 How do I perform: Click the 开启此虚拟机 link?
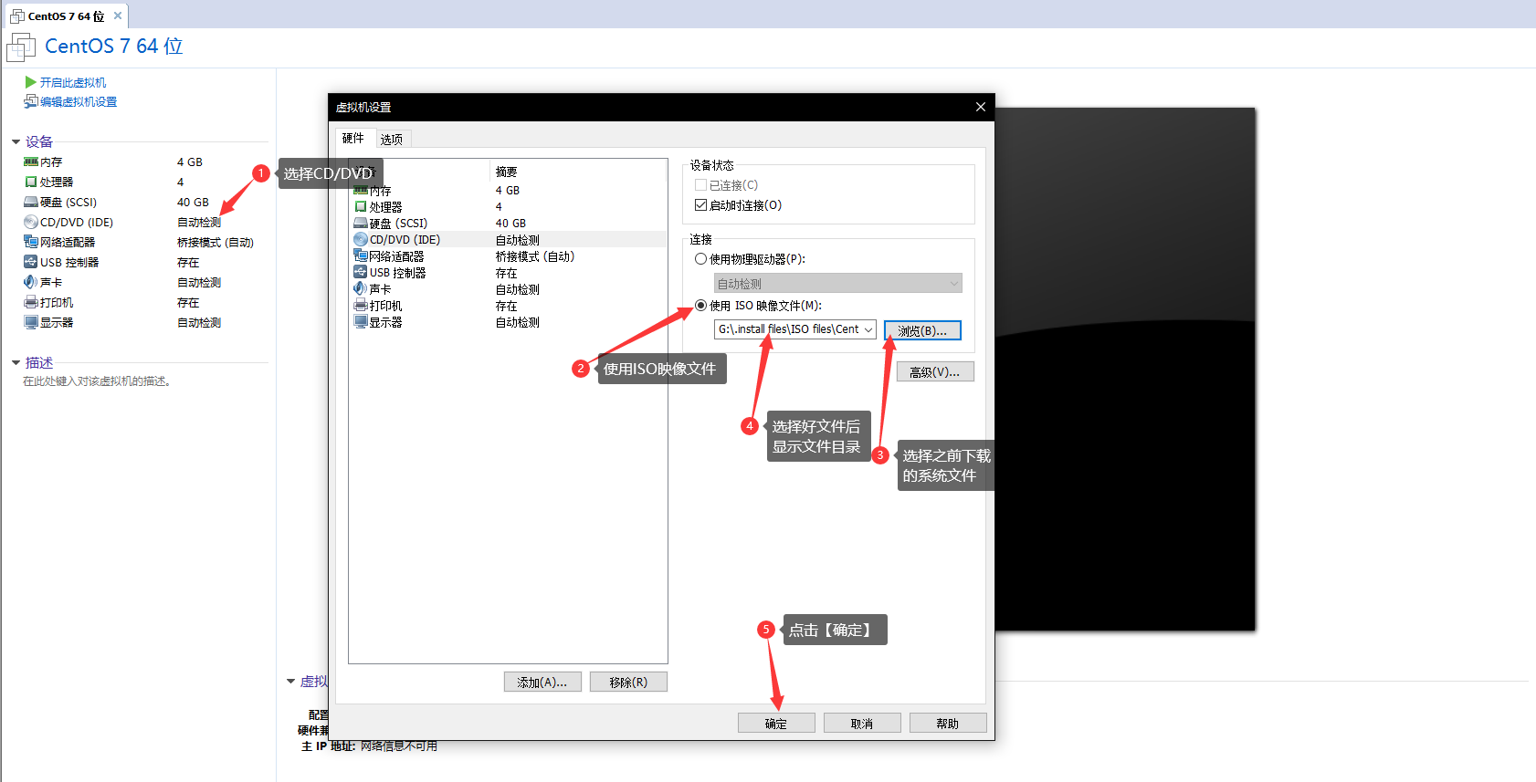73,82
